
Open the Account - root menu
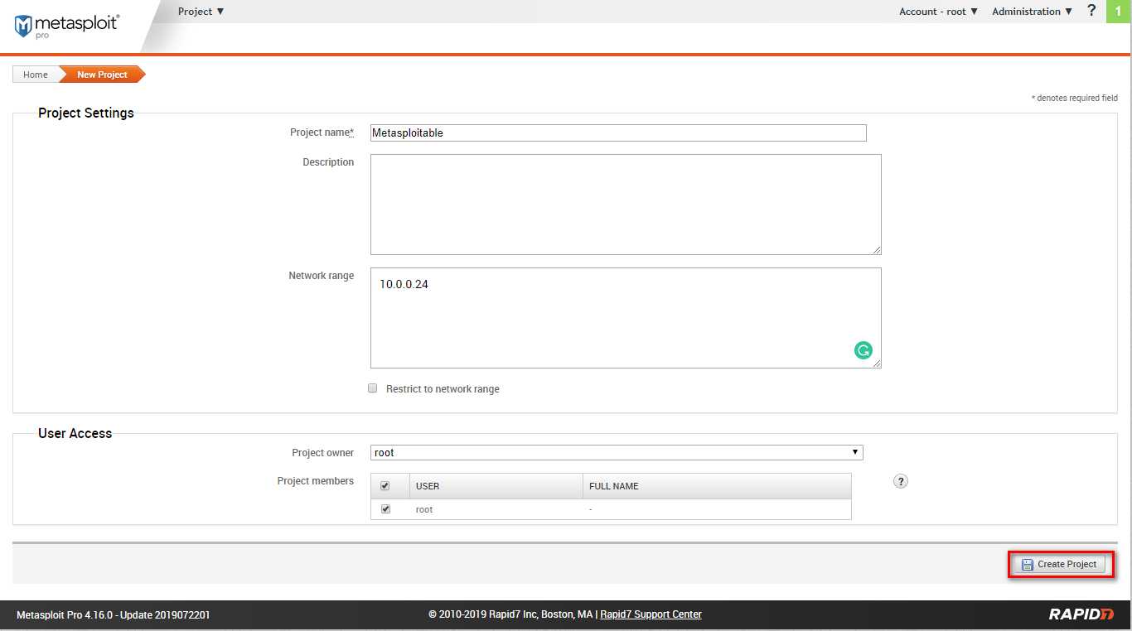pos(939,12)
